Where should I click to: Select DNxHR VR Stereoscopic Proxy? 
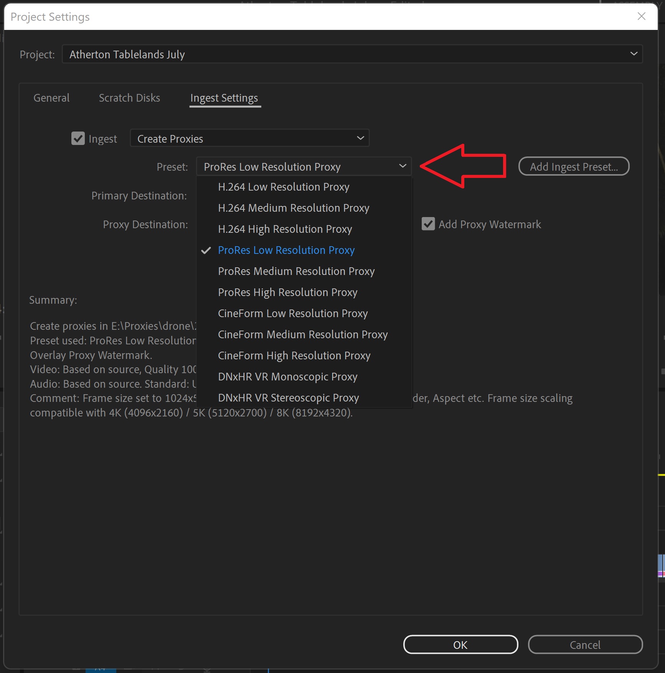click(288, 398)
